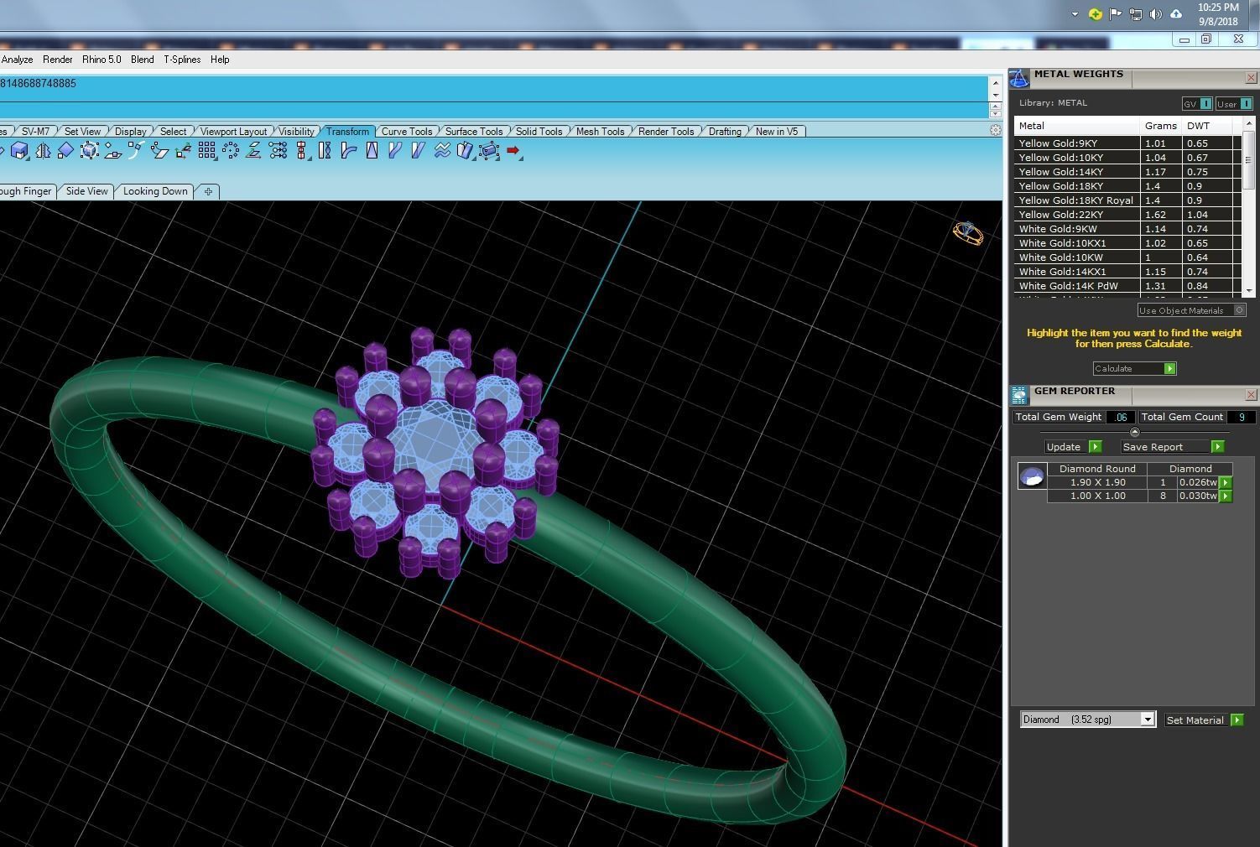
Task: Click the Total Gem Count value field
Action: (1242, 417)
